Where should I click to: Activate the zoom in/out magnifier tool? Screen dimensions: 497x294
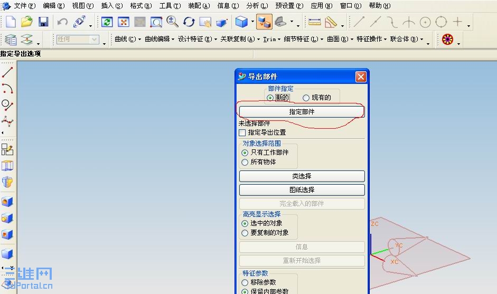tap(172, 22)
